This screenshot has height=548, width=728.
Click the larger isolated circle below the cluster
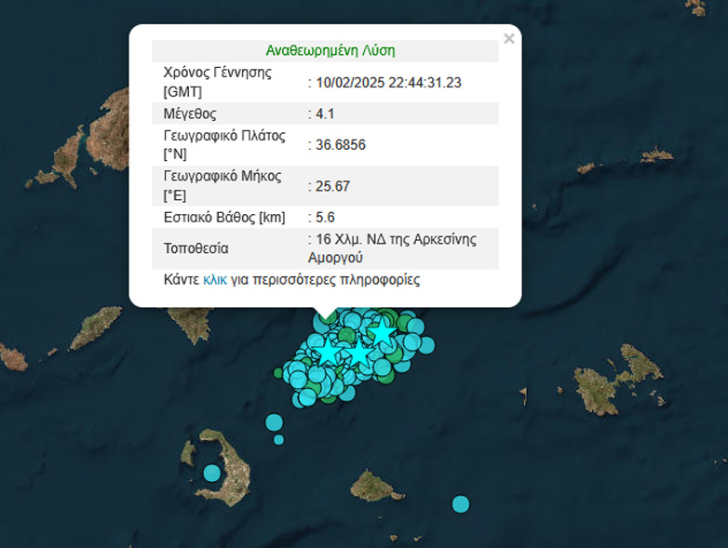[274, 422]
